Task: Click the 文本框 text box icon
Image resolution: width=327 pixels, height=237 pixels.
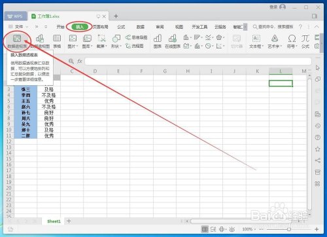Action: tap(256, 39)
